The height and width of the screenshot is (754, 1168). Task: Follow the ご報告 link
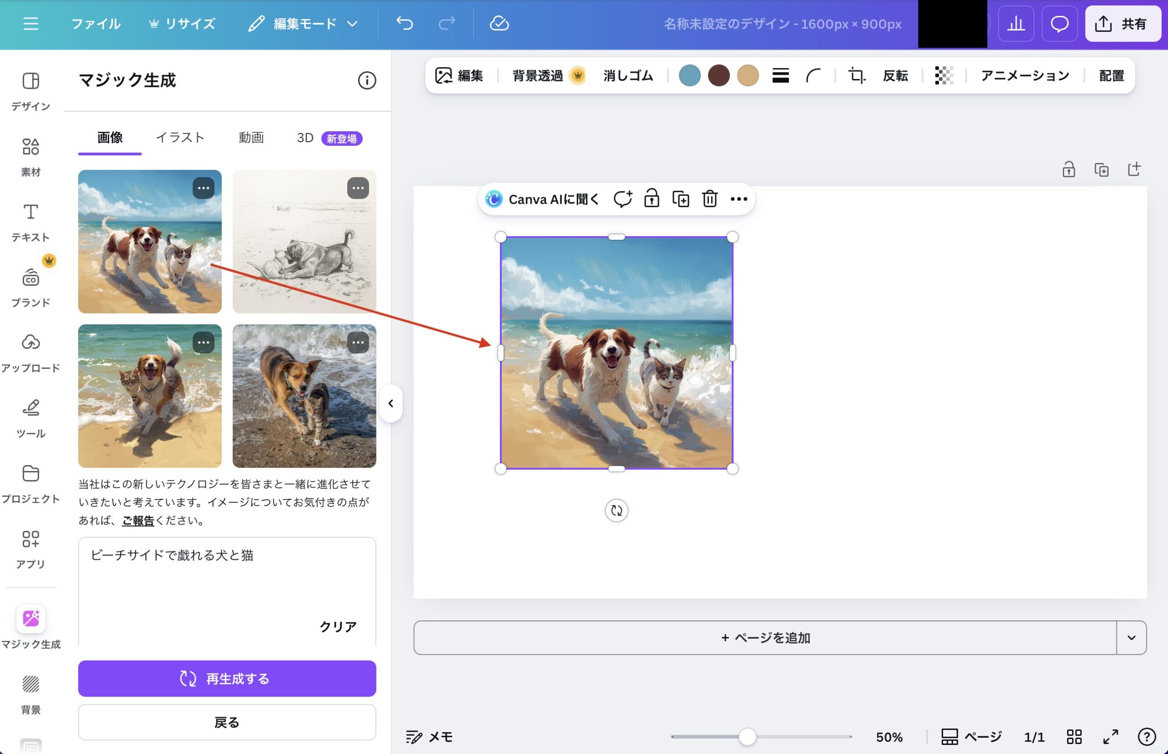coord(138,521)
